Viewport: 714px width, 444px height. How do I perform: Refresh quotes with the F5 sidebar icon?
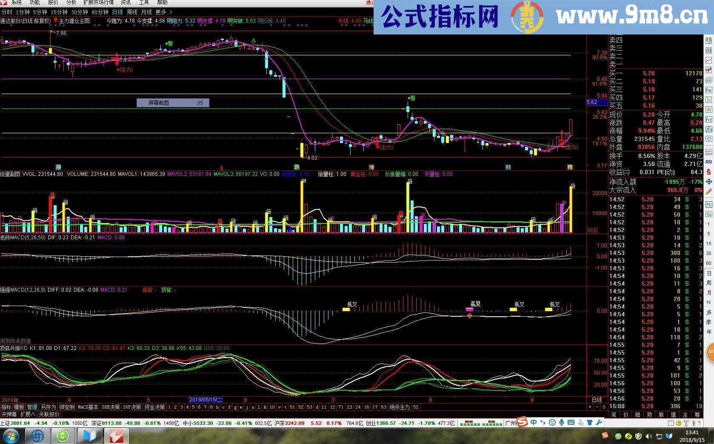[x=708, y=204]
